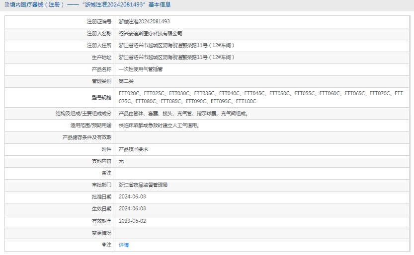
Task: Click approval authority 浙江省药品监督管理局
Action: pyautogui.click(x=143, y=185)
